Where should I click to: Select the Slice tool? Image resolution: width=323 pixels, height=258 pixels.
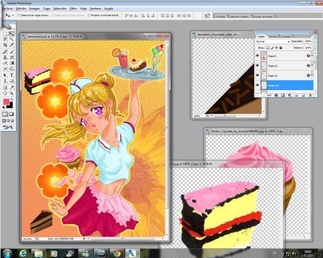pyautogui.click(x=12, y=45)
